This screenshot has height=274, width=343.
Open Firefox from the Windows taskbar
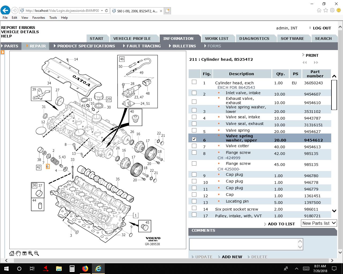85,268
